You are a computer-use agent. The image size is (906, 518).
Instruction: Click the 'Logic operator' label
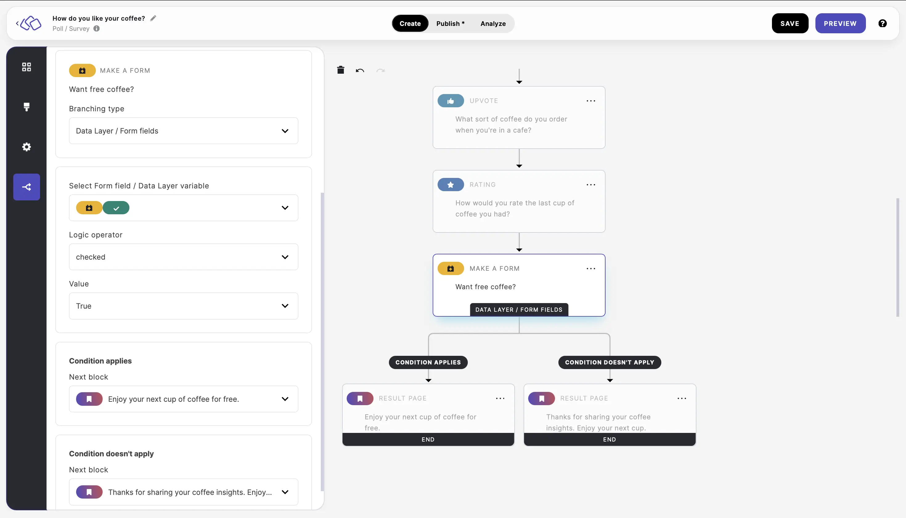tap(96, 235)
